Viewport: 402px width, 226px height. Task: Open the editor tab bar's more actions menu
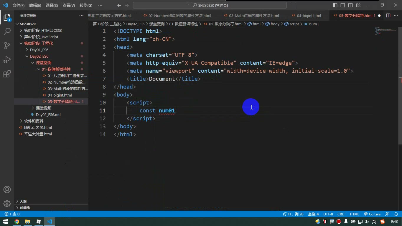[x=396, y=16]
